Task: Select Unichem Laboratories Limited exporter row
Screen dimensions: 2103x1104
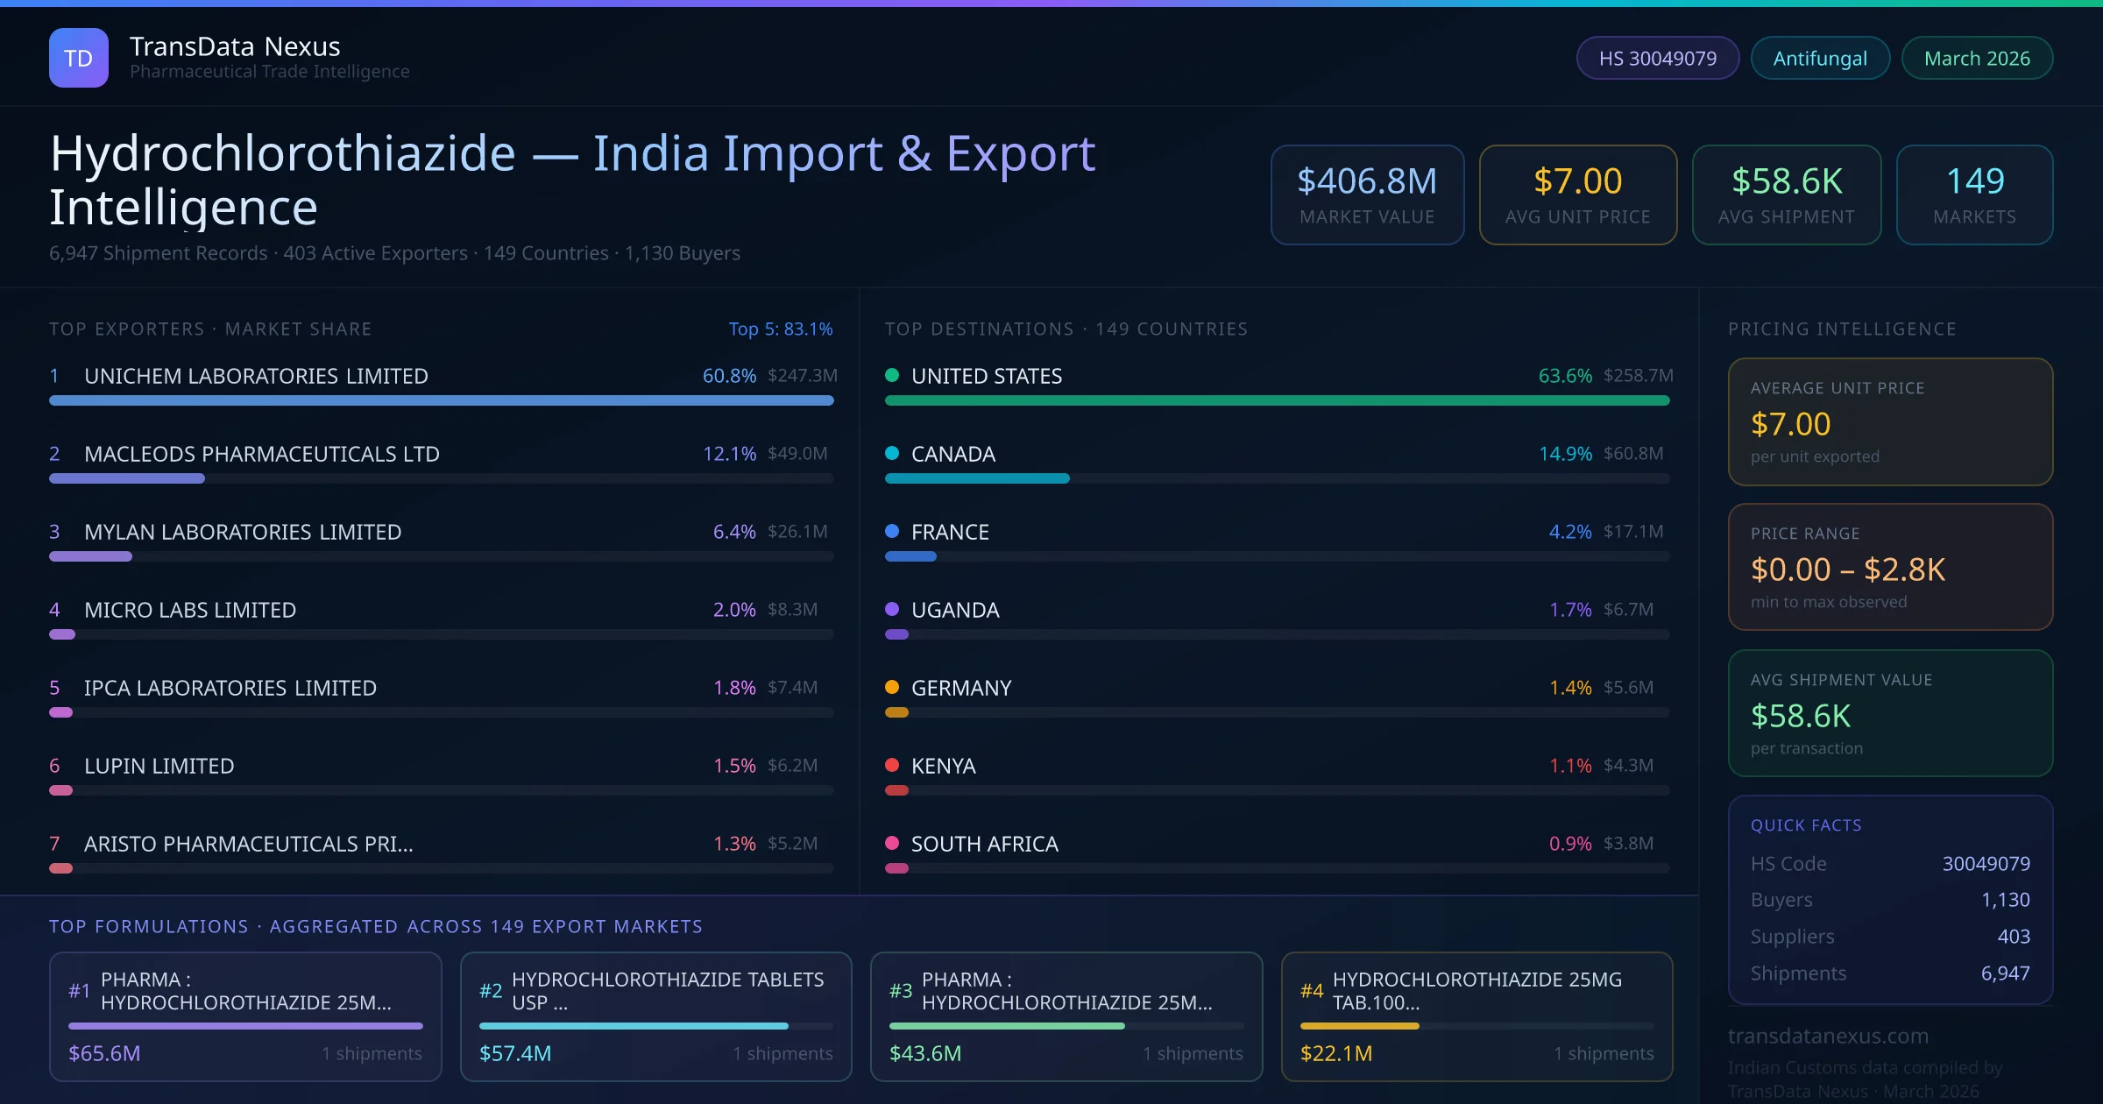Action: point(256,376)
